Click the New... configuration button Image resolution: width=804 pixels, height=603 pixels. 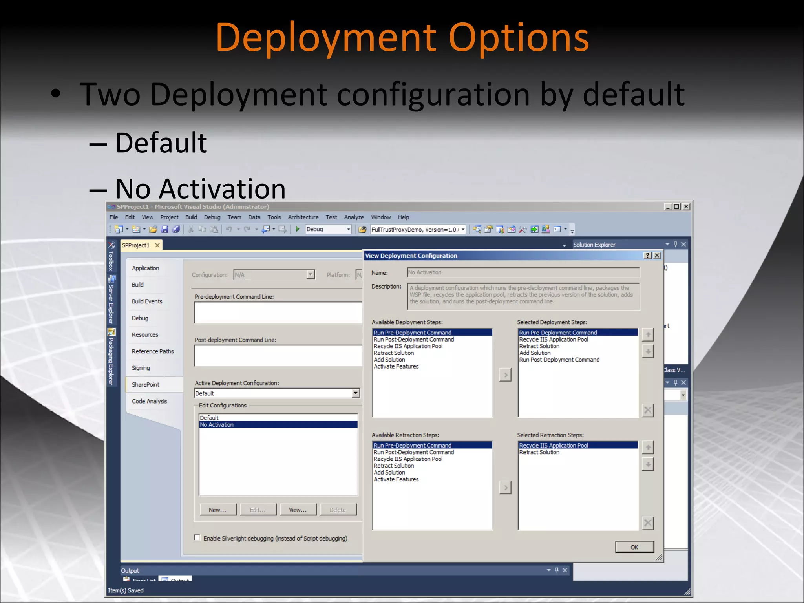pyautogui.click(x=217, y=510)
